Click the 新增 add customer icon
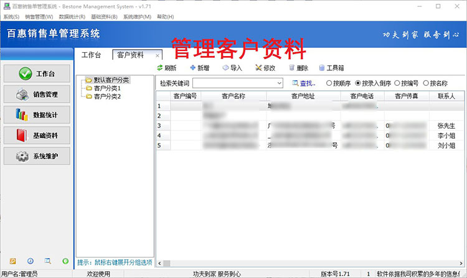467x278 pixels. point(192,68)
